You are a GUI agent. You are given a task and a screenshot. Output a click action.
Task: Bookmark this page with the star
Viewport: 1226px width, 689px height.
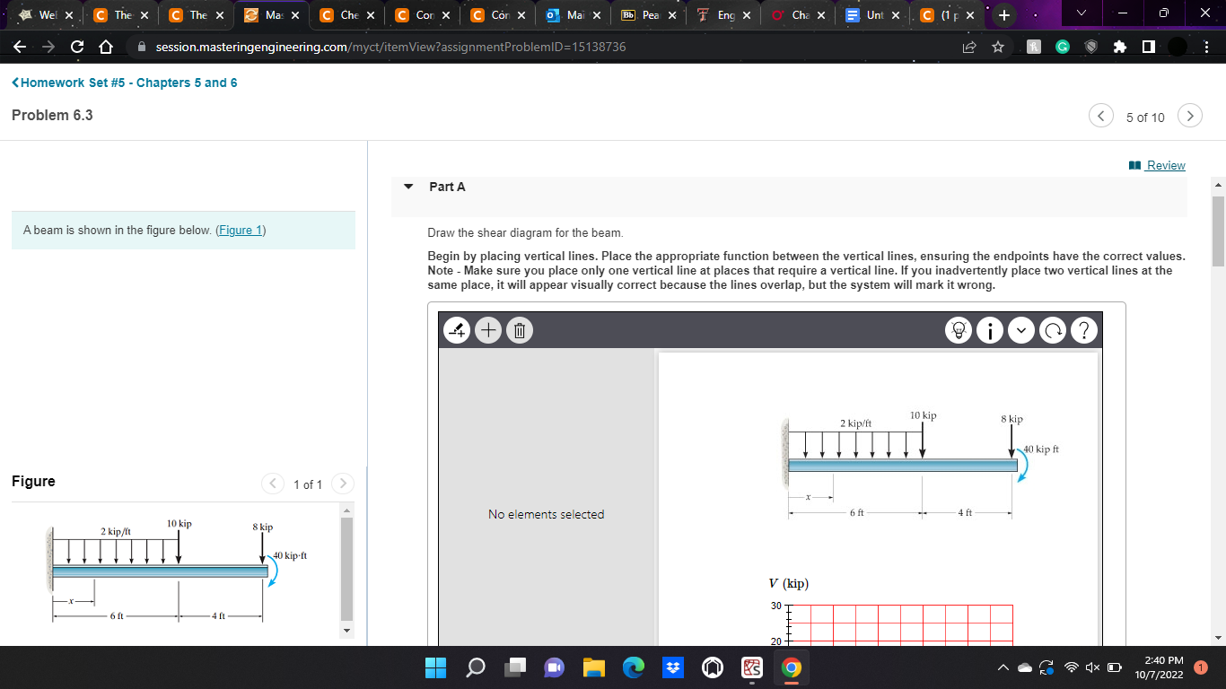997,47
